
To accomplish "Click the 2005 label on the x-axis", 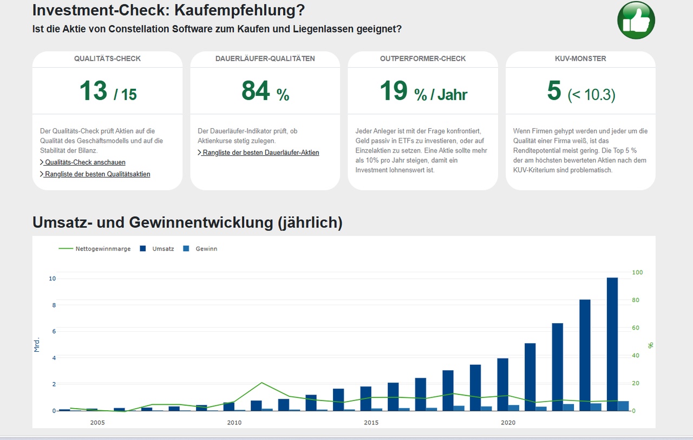I will pyautogui.click(x=97, y=423).
